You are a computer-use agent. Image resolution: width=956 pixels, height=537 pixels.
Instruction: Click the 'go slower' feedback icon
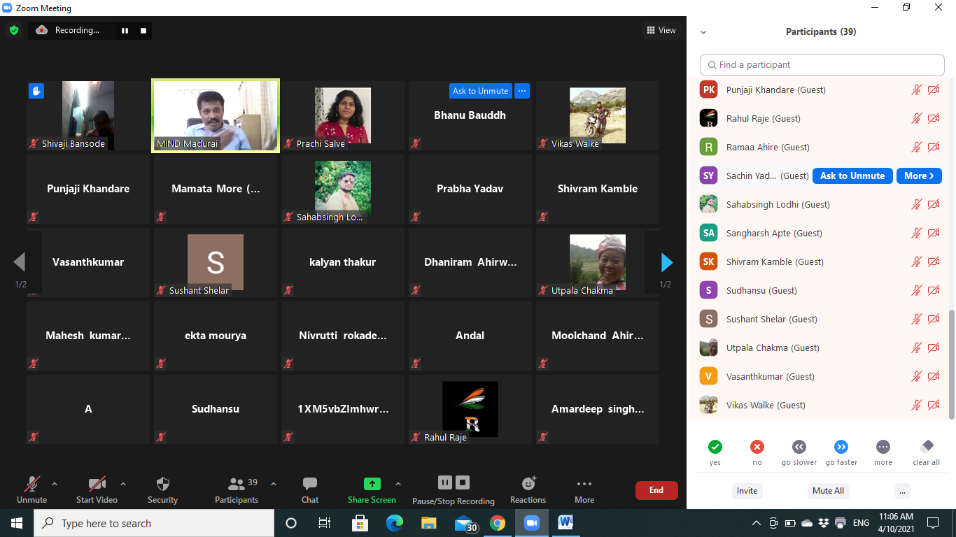click(x=799, y=447)
